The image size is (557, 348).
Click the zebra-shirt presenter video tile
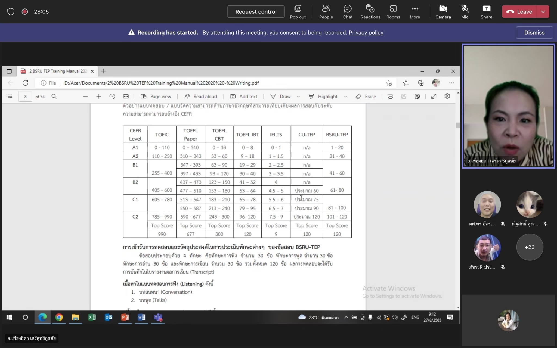point(508,106)
